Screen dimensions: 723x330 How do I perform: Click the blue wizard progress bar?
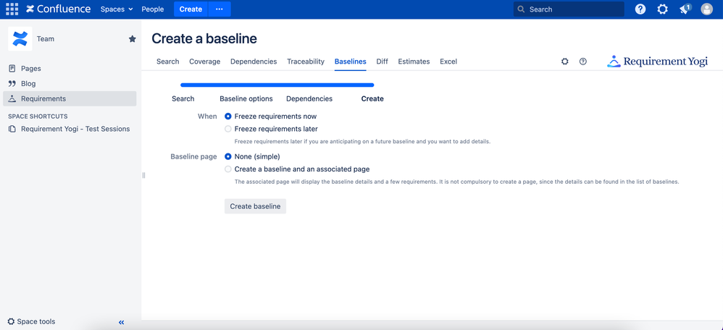click(x=277, y=85)
